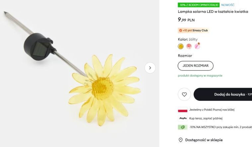Click the next image arrow button
This screenshot has height=147, width=252.
pos(150,68)
